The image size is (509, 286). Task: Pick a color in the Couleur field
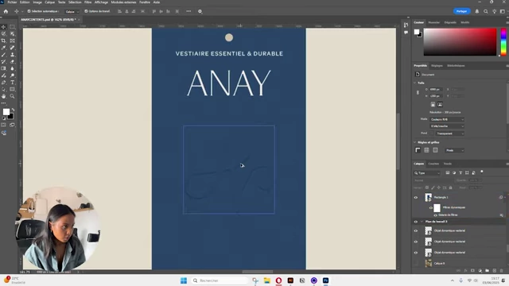pyautogui.click(x=460, y=42)
